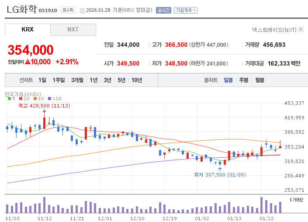Select the 10년 line chart period

coord(137,80)
